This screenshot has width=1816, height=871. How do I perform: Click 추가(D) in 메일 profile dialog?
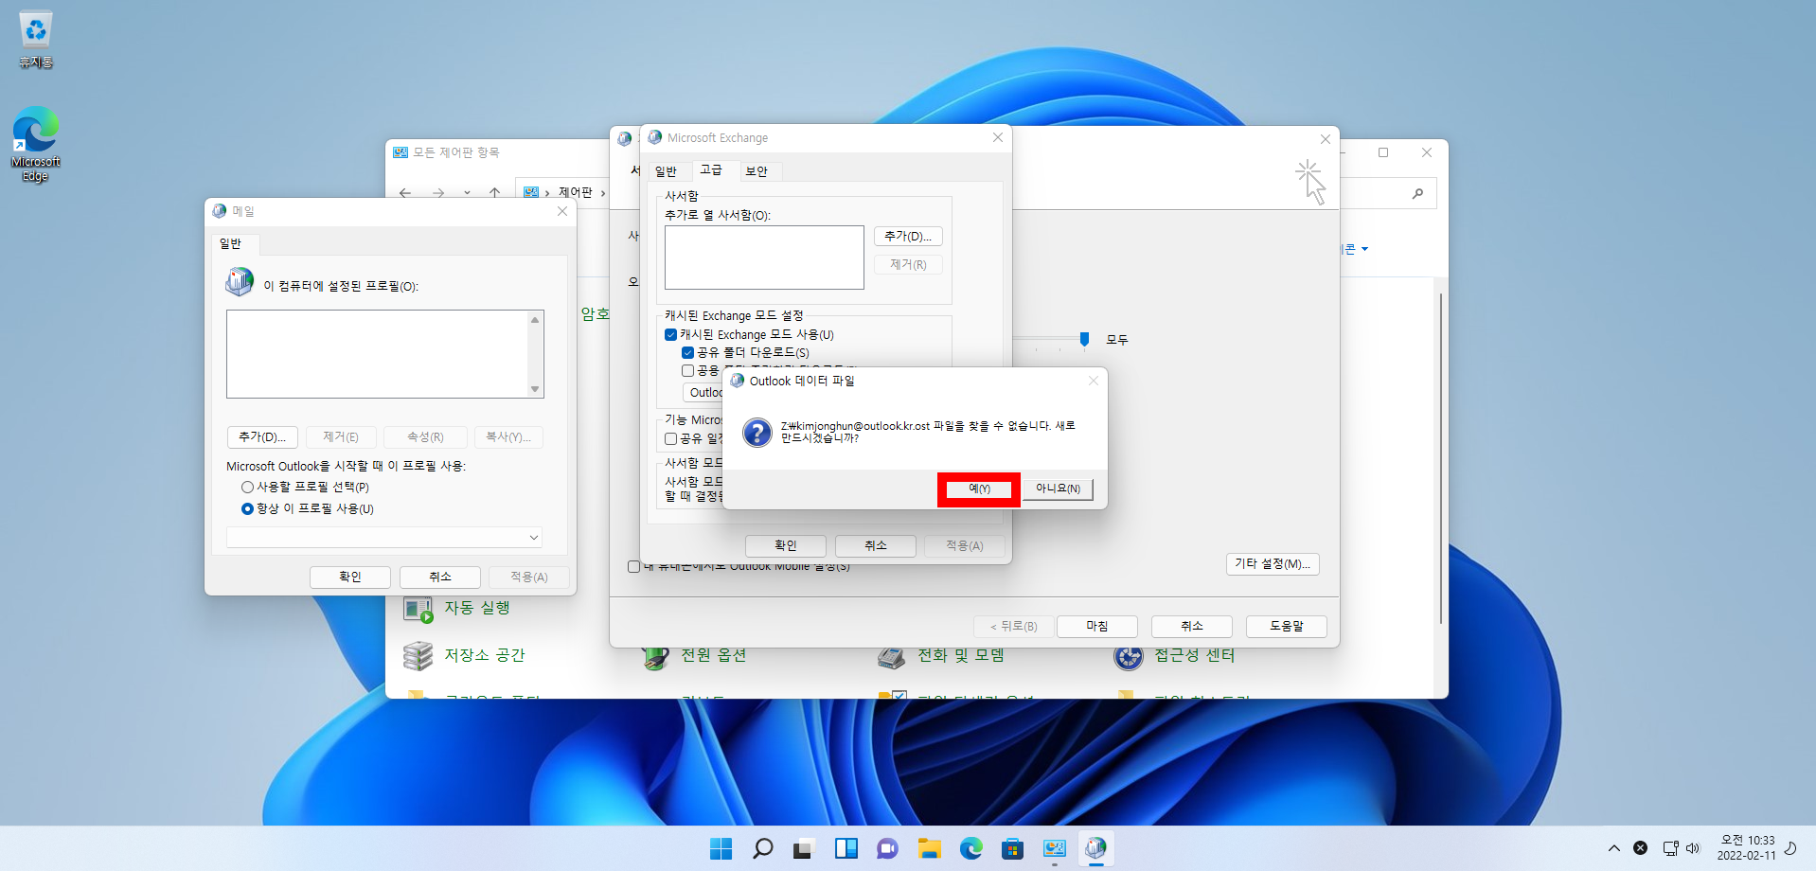(x=262, y=437)
